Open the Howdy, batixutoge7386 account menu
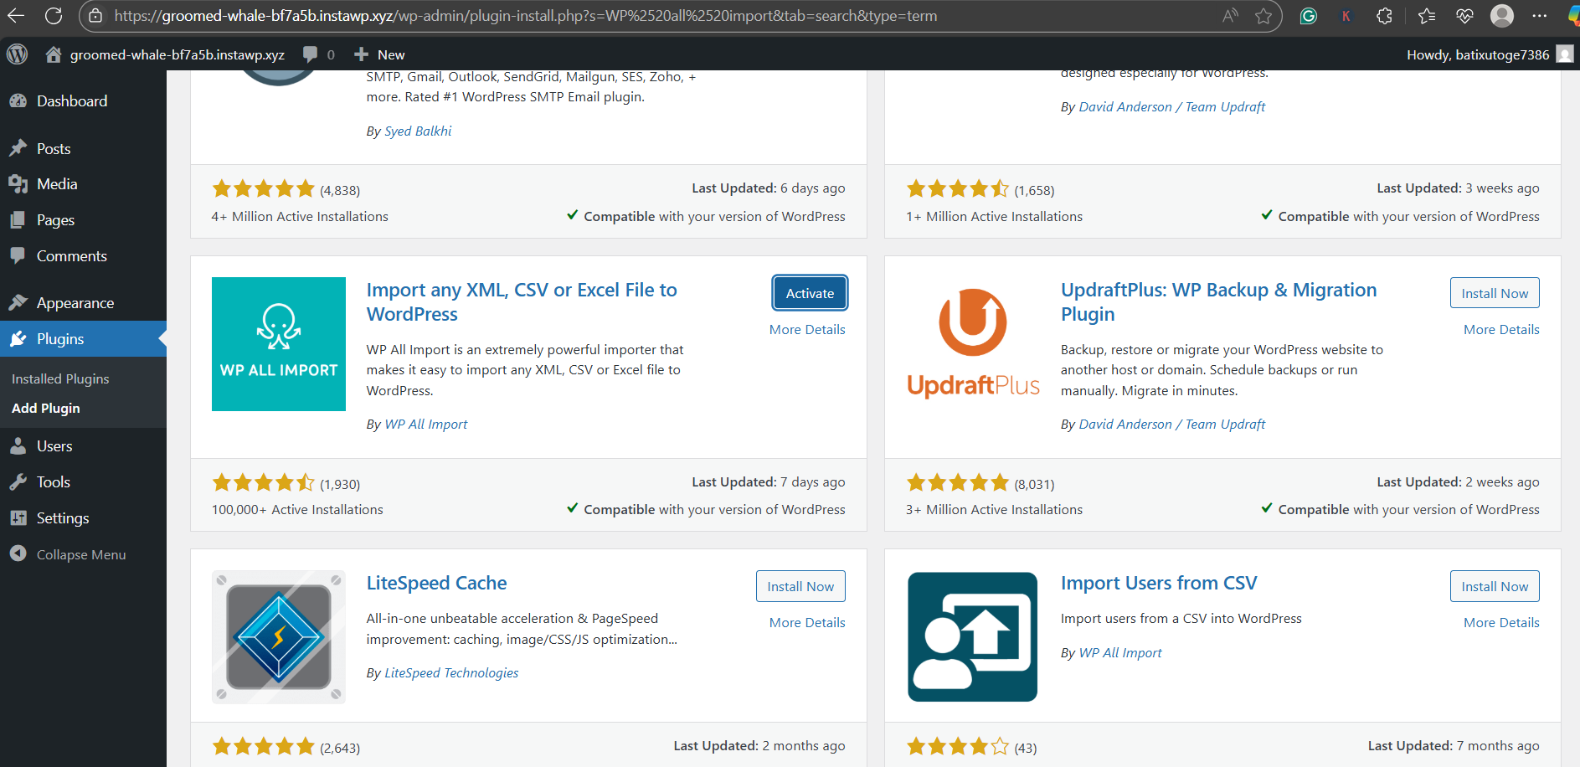Image resolution: width=1580 pixels, height=767 pixels. pyautogui.click(x=1490, y=54)
